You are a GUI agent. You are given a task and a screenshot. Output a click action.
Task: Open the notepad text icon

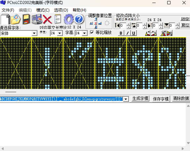click(x=58, y=19)
